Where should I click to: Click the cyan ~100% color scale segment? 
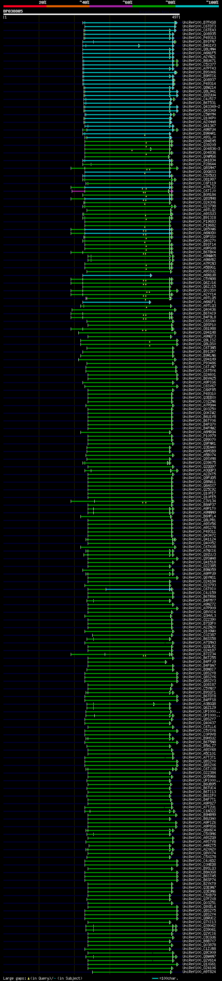coord(197,6)
